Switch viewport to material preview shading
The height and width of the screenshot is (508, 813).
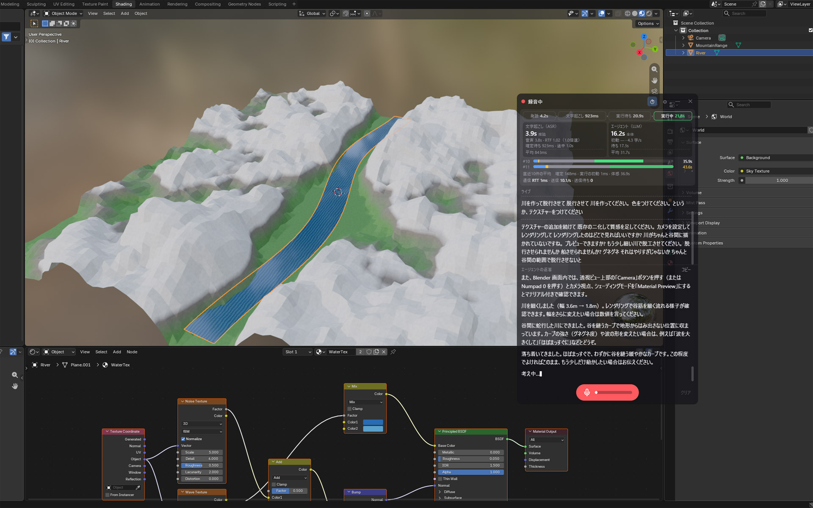pos(642,14)
